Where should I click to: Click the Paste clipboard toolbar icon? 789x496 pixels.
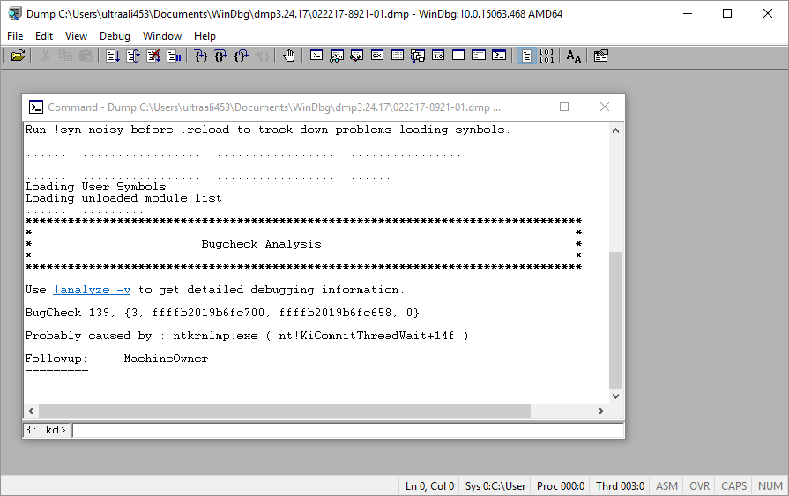click(x=86, y=56)
